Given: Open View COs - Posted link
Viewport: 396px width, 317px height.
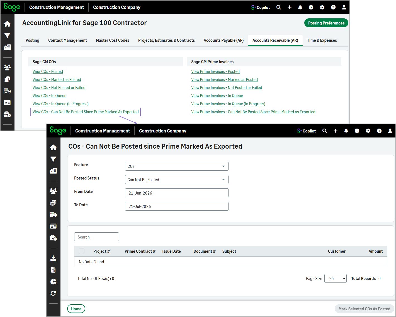Looking at the screenshot, I should 48,72.
